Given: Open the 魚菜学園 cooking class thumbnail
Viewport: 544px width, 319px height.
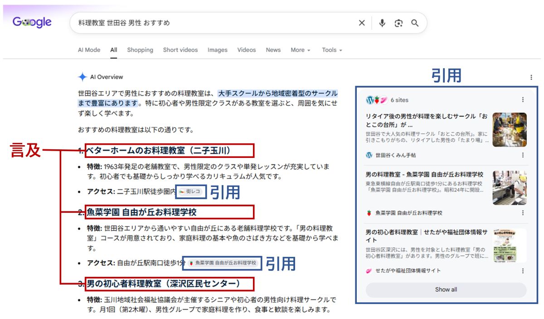Looking at the screenshot, I should 510,187.
